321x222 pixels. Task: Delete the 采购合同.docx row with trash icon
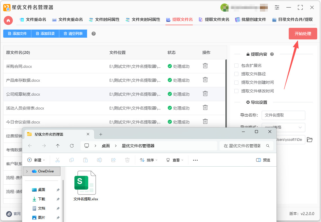pos(205,66)
